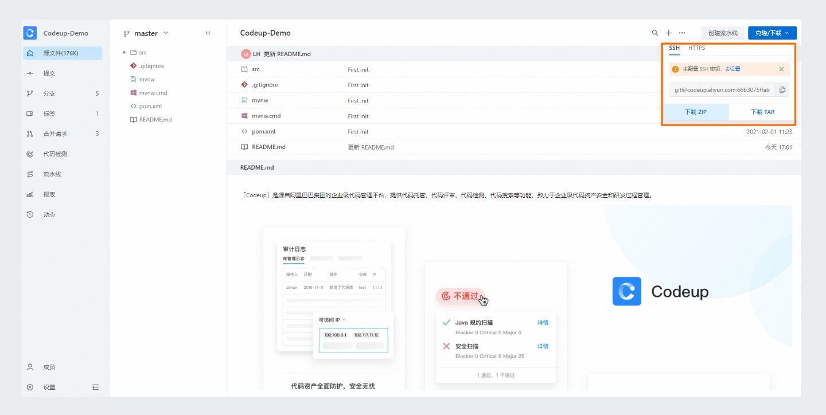
Task: Click the 成员 members person icon
Action: 30,367
